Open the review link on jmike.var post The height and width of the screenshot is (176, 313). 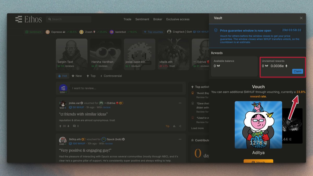107,107
